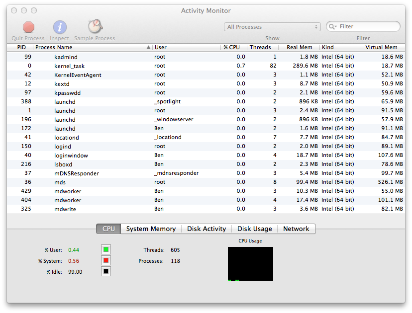Click the Sample Process icon
The height and width of the screenshot is (313, 412).
point(95,26)
